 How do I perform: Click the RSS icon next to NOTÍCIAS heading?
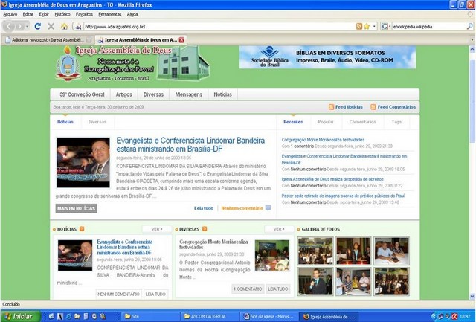[x=82, y=229]
